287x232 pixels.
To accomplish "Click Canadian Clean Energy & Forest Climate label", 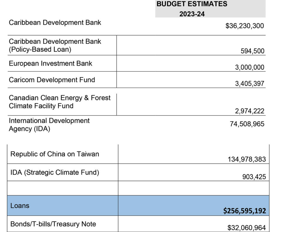I will click(60, 102).
